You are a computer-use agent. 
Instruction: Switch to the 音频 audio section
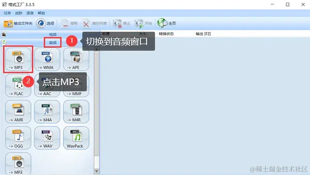pyautogui.click(x=53, y=42)
